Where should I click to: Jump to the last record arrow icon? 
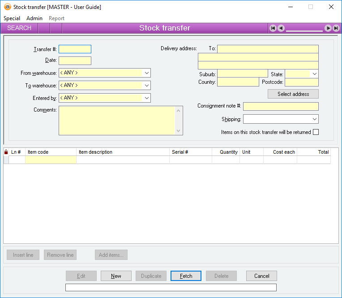click(336, 28)
